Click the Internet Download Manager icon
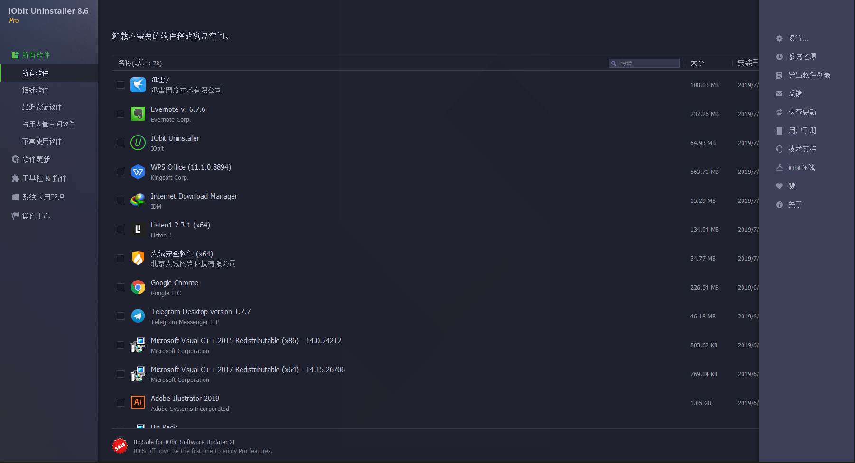Image resolution: width=855 pixels, height=463 pixels. (138, 200)
